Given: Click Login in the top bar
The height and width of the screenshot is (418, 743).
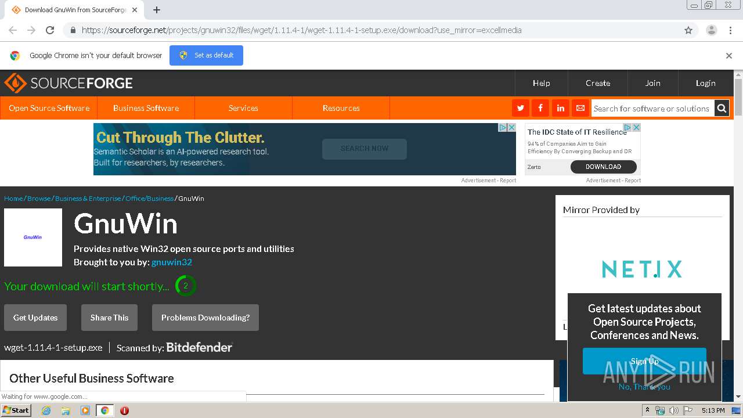Looking at the screenshot, I should (706, 83).
